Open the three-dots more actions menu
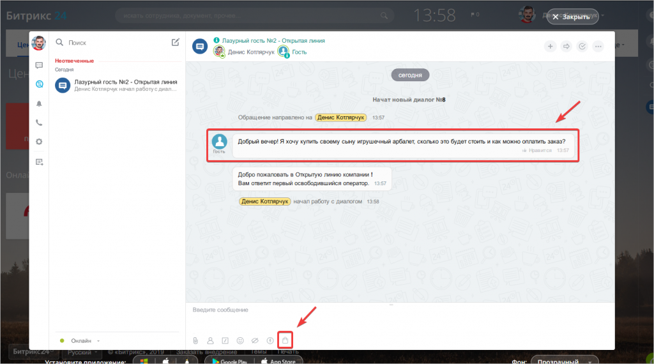 pos(598,46)
